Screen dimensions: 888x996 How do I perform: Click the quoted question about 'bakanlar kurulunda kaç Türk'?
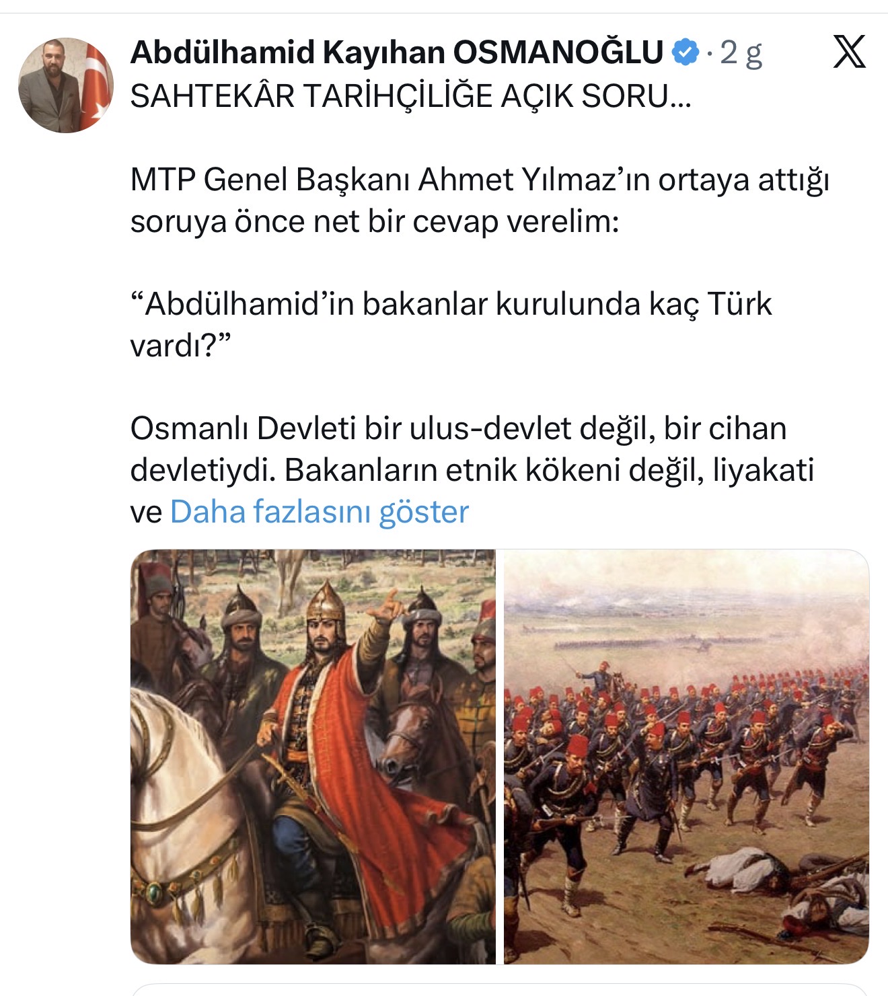[451, 304]
